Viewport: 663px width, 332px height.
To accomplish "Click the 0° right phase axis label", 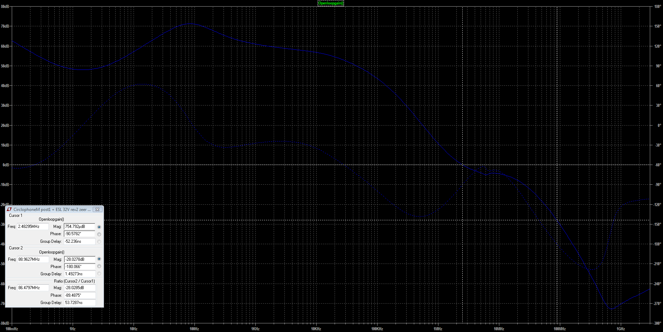I will pos(659,126).
